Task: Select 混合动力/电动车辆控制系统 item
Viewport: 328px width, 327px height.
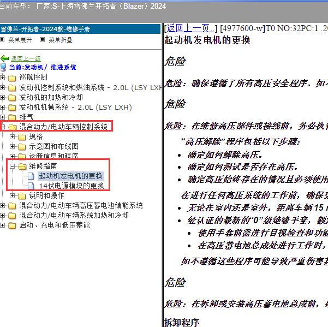Action: [63, 127]
